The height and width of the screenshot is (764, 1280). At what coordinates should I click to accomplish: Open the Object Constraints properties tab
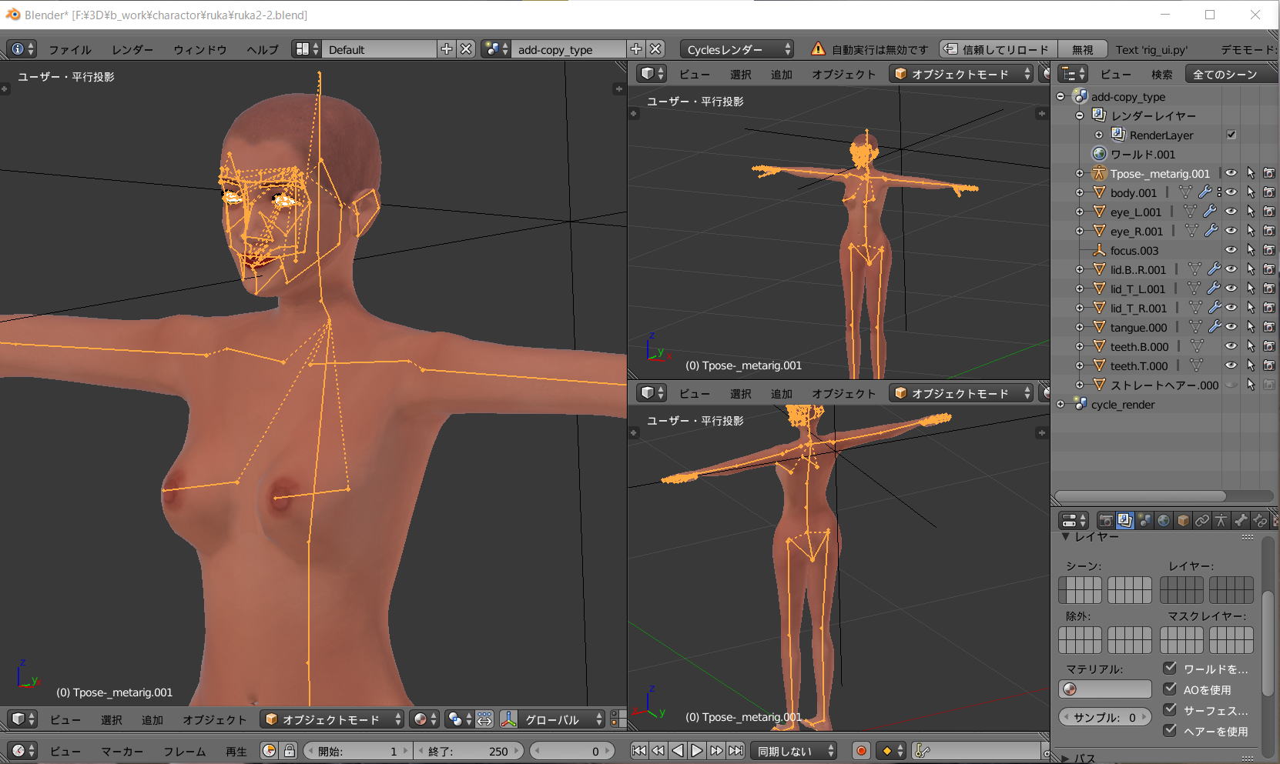point(1202,521)
